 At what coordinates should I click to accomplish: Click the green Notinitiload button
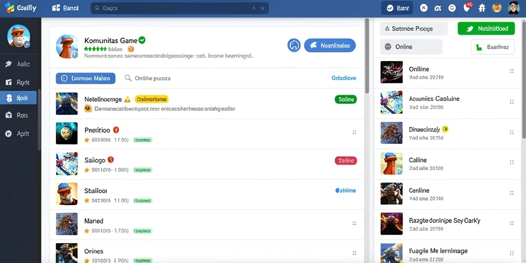(486, 29)
